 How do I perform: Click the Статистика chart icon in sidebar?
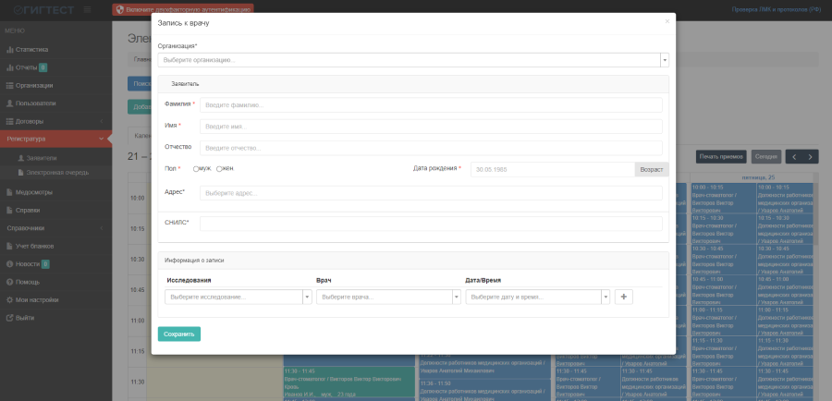tap(9, 50)
